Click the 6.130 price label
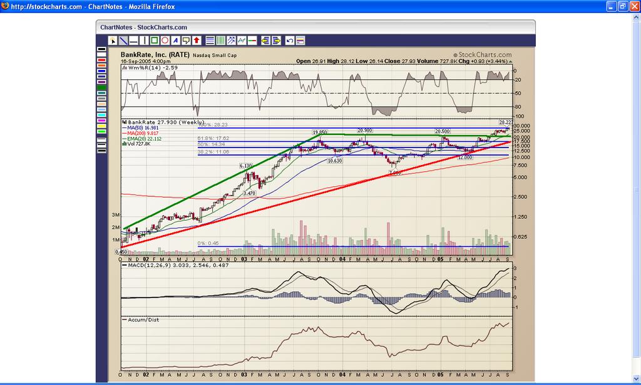641x385 pixels. 245,166
